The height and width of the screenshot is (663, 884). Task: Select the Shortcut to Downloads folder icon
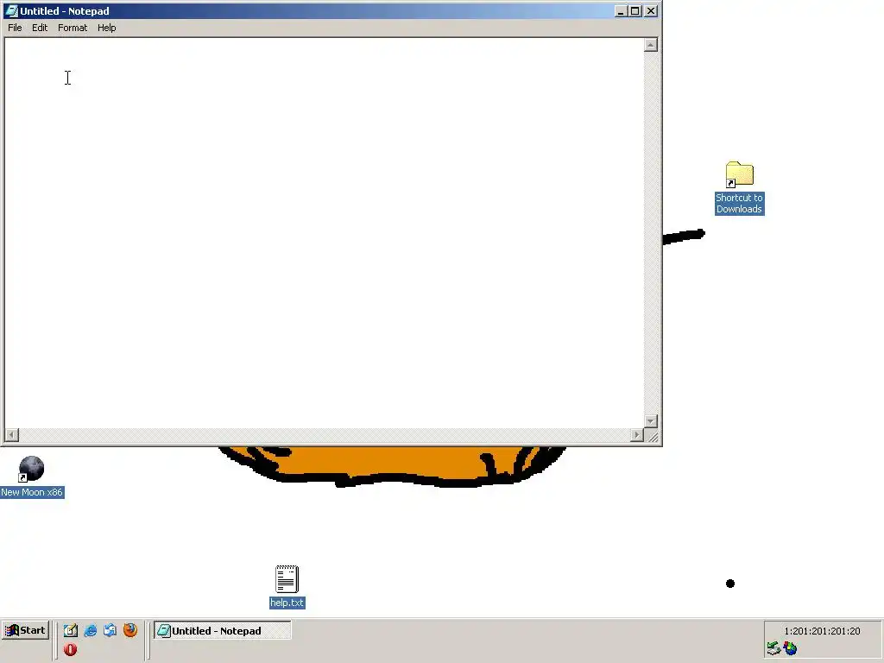pos(739,174)
